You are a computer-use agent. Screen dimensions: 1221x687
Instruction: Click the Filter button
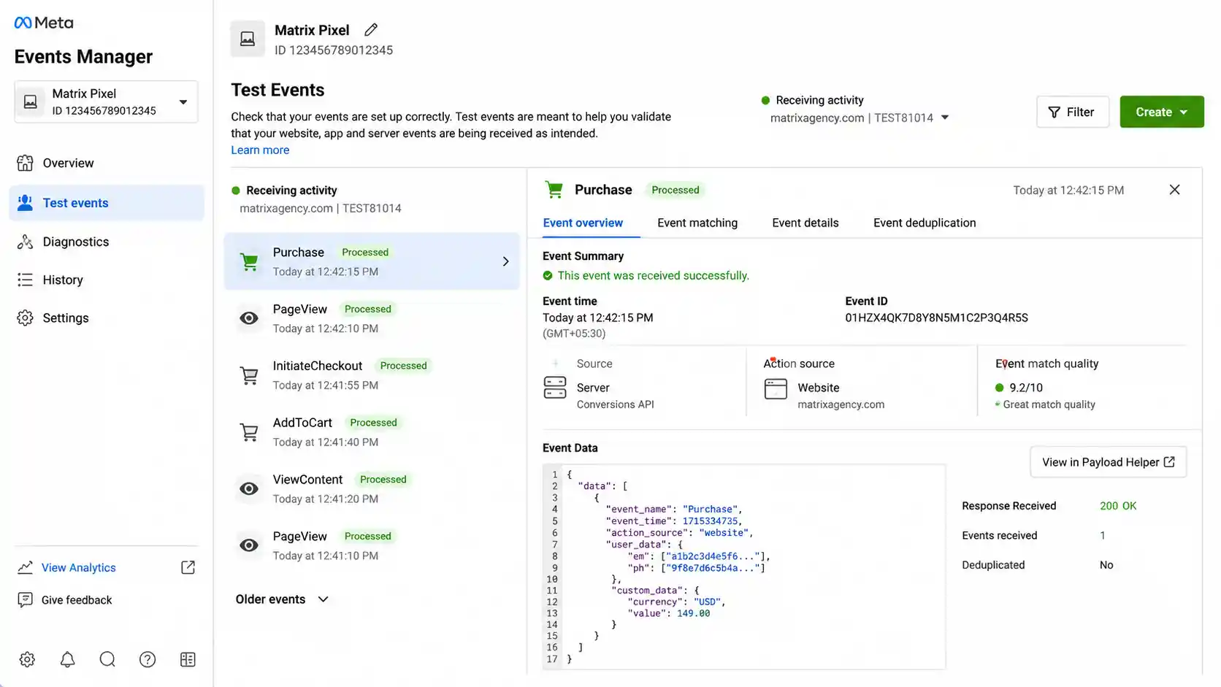pos(1072,112)
